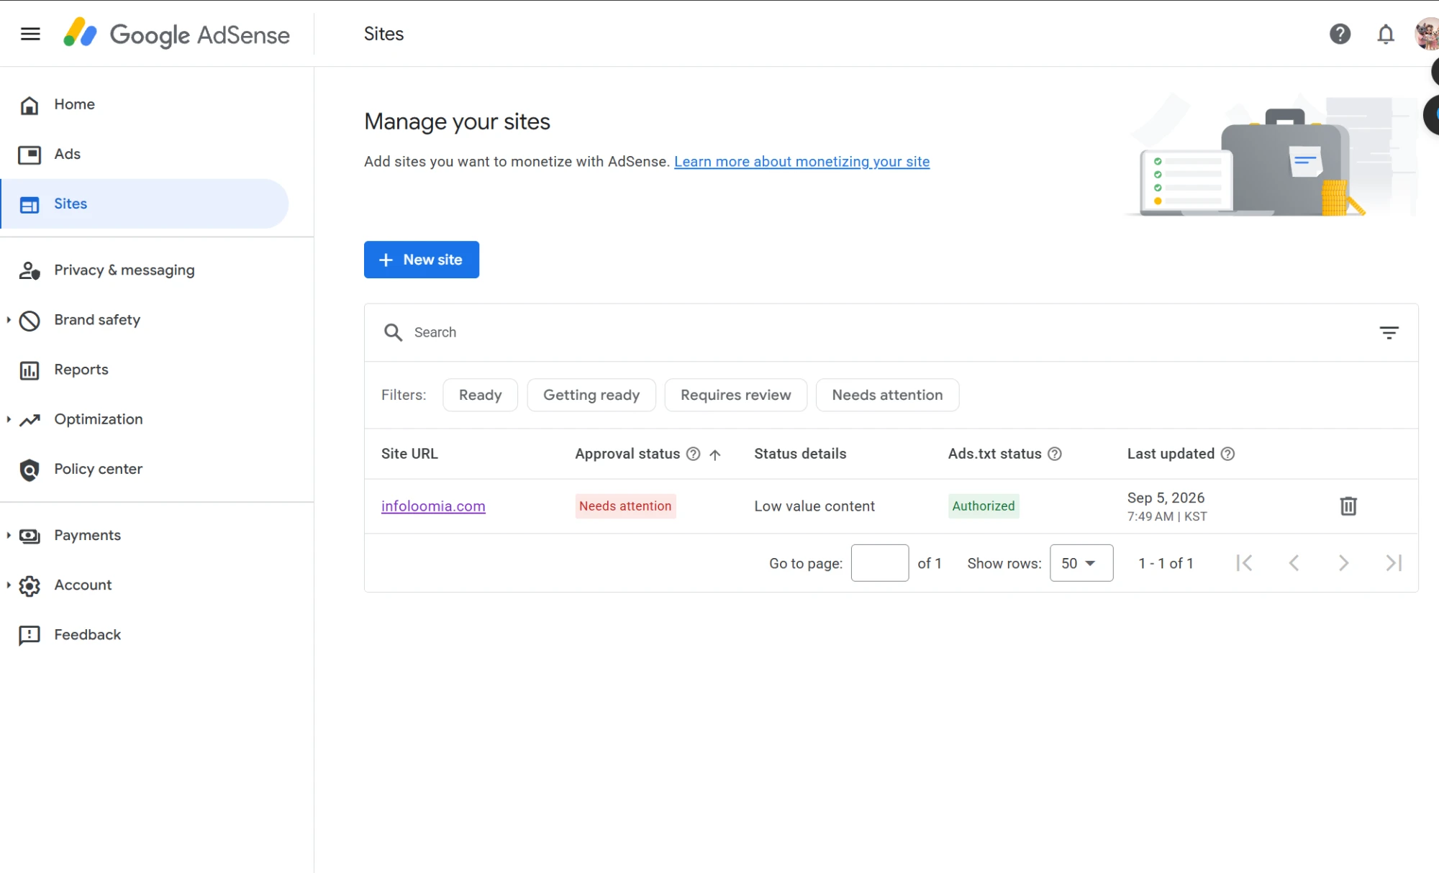Click the Account gear icon
Image resolution: width=1439 pixels, height=873 pixels.
[29, 586]
